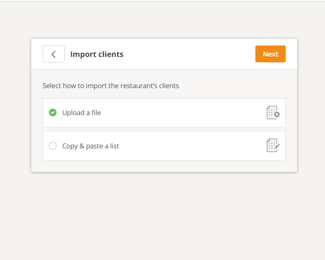Click the 'Import clients' heading
The image size is (325, 260).
click(97, 54)
